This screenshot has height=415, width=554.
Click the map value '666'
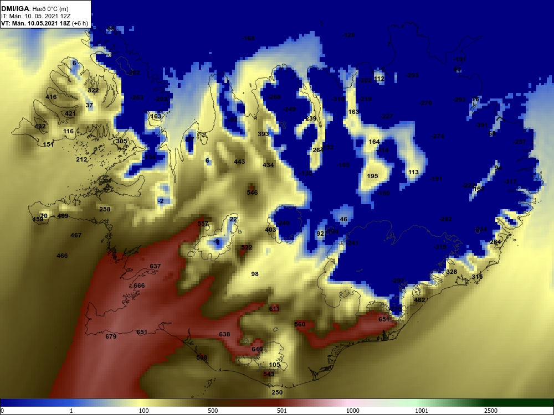pos(139,286)
